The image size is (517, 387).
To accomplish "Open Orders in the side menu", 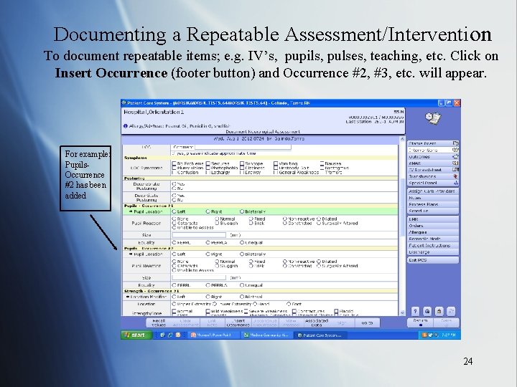I will pyautogui.click(x=432, y=226).
